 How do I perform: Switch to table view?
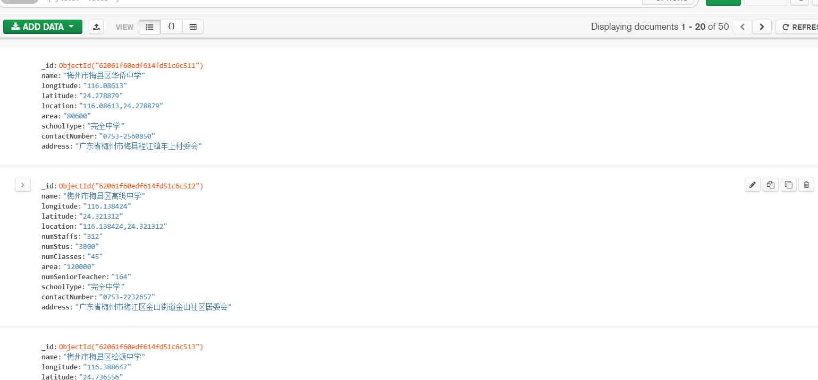[x=193, y=27]
